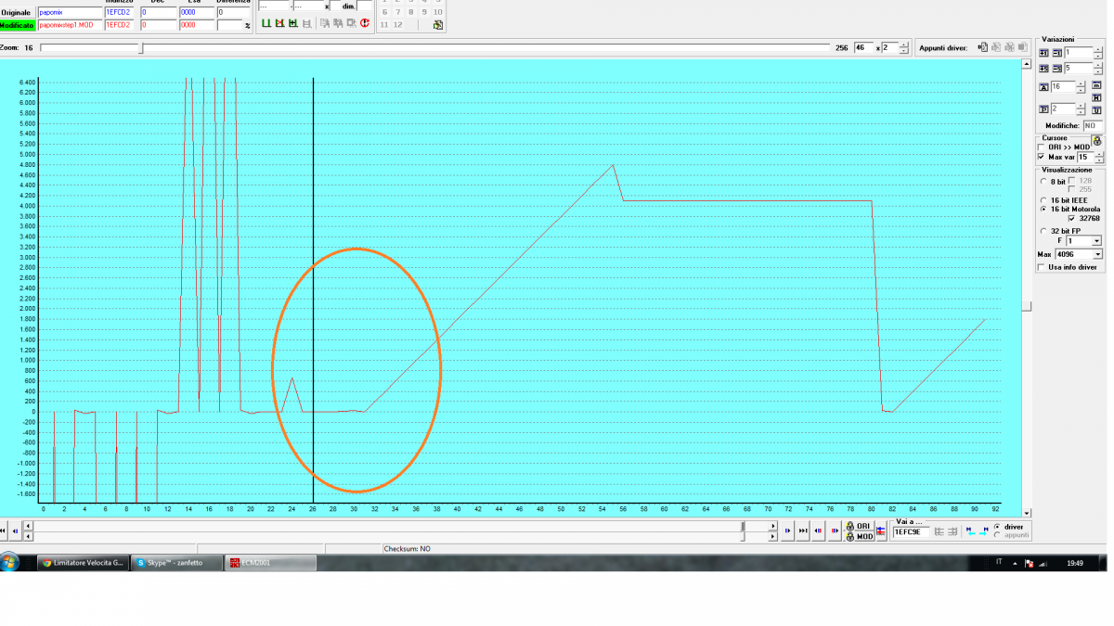Click the chart vertical scrollbar down arrow

tap(1027, 512)
